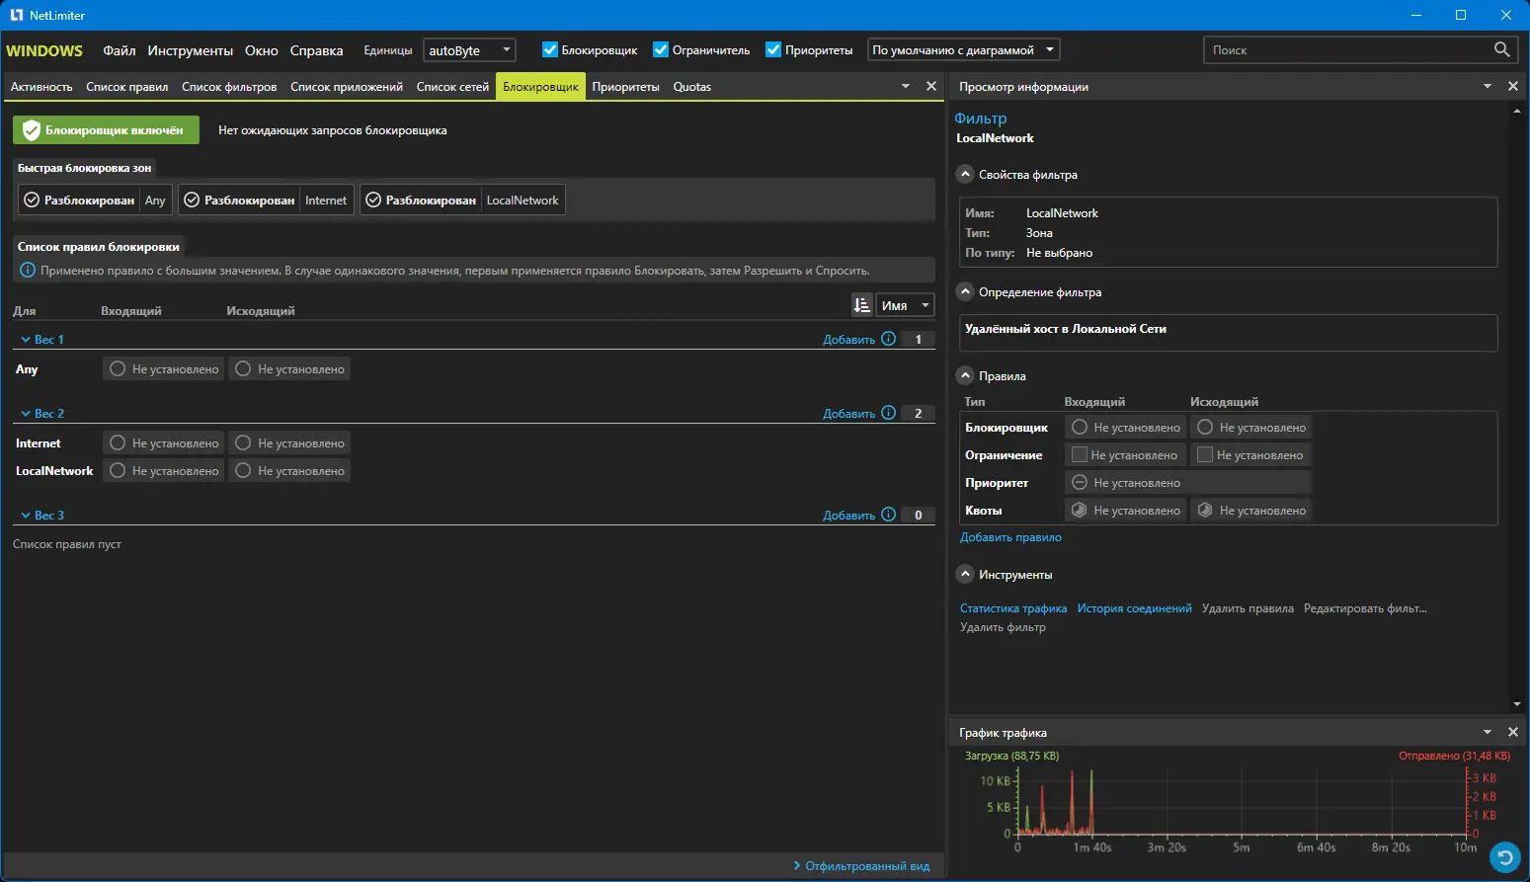Click the sort order icon beside Имя

862,305
